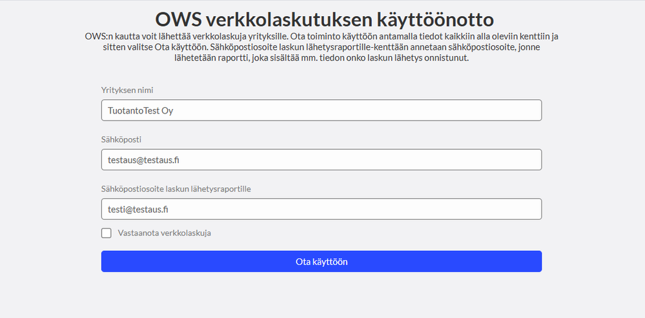
Task: Click inside the Sähköposti input field
Action: click(x=322, y=159)
